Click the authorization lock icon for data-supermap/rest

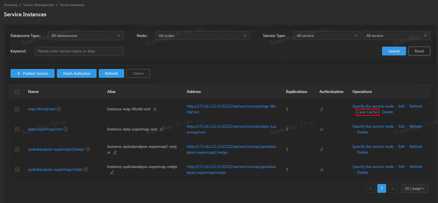321,129
